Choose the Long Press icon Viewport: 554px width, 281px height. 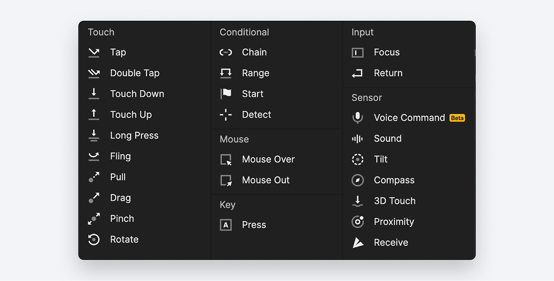pos(94,135)
